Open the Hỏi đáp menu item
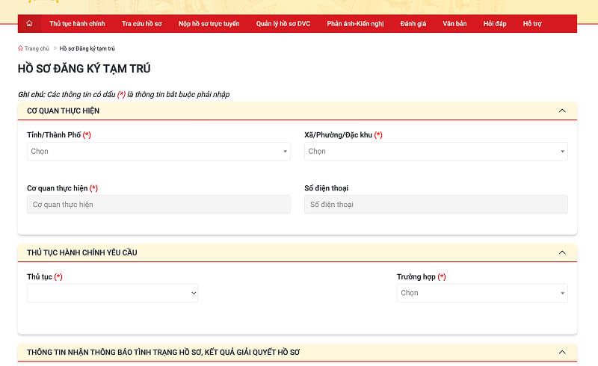 pos(495,24)
